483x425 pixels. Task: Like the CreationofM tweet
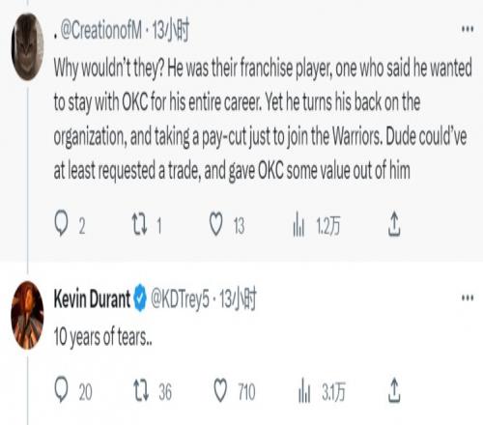click(x=216, y=224)
